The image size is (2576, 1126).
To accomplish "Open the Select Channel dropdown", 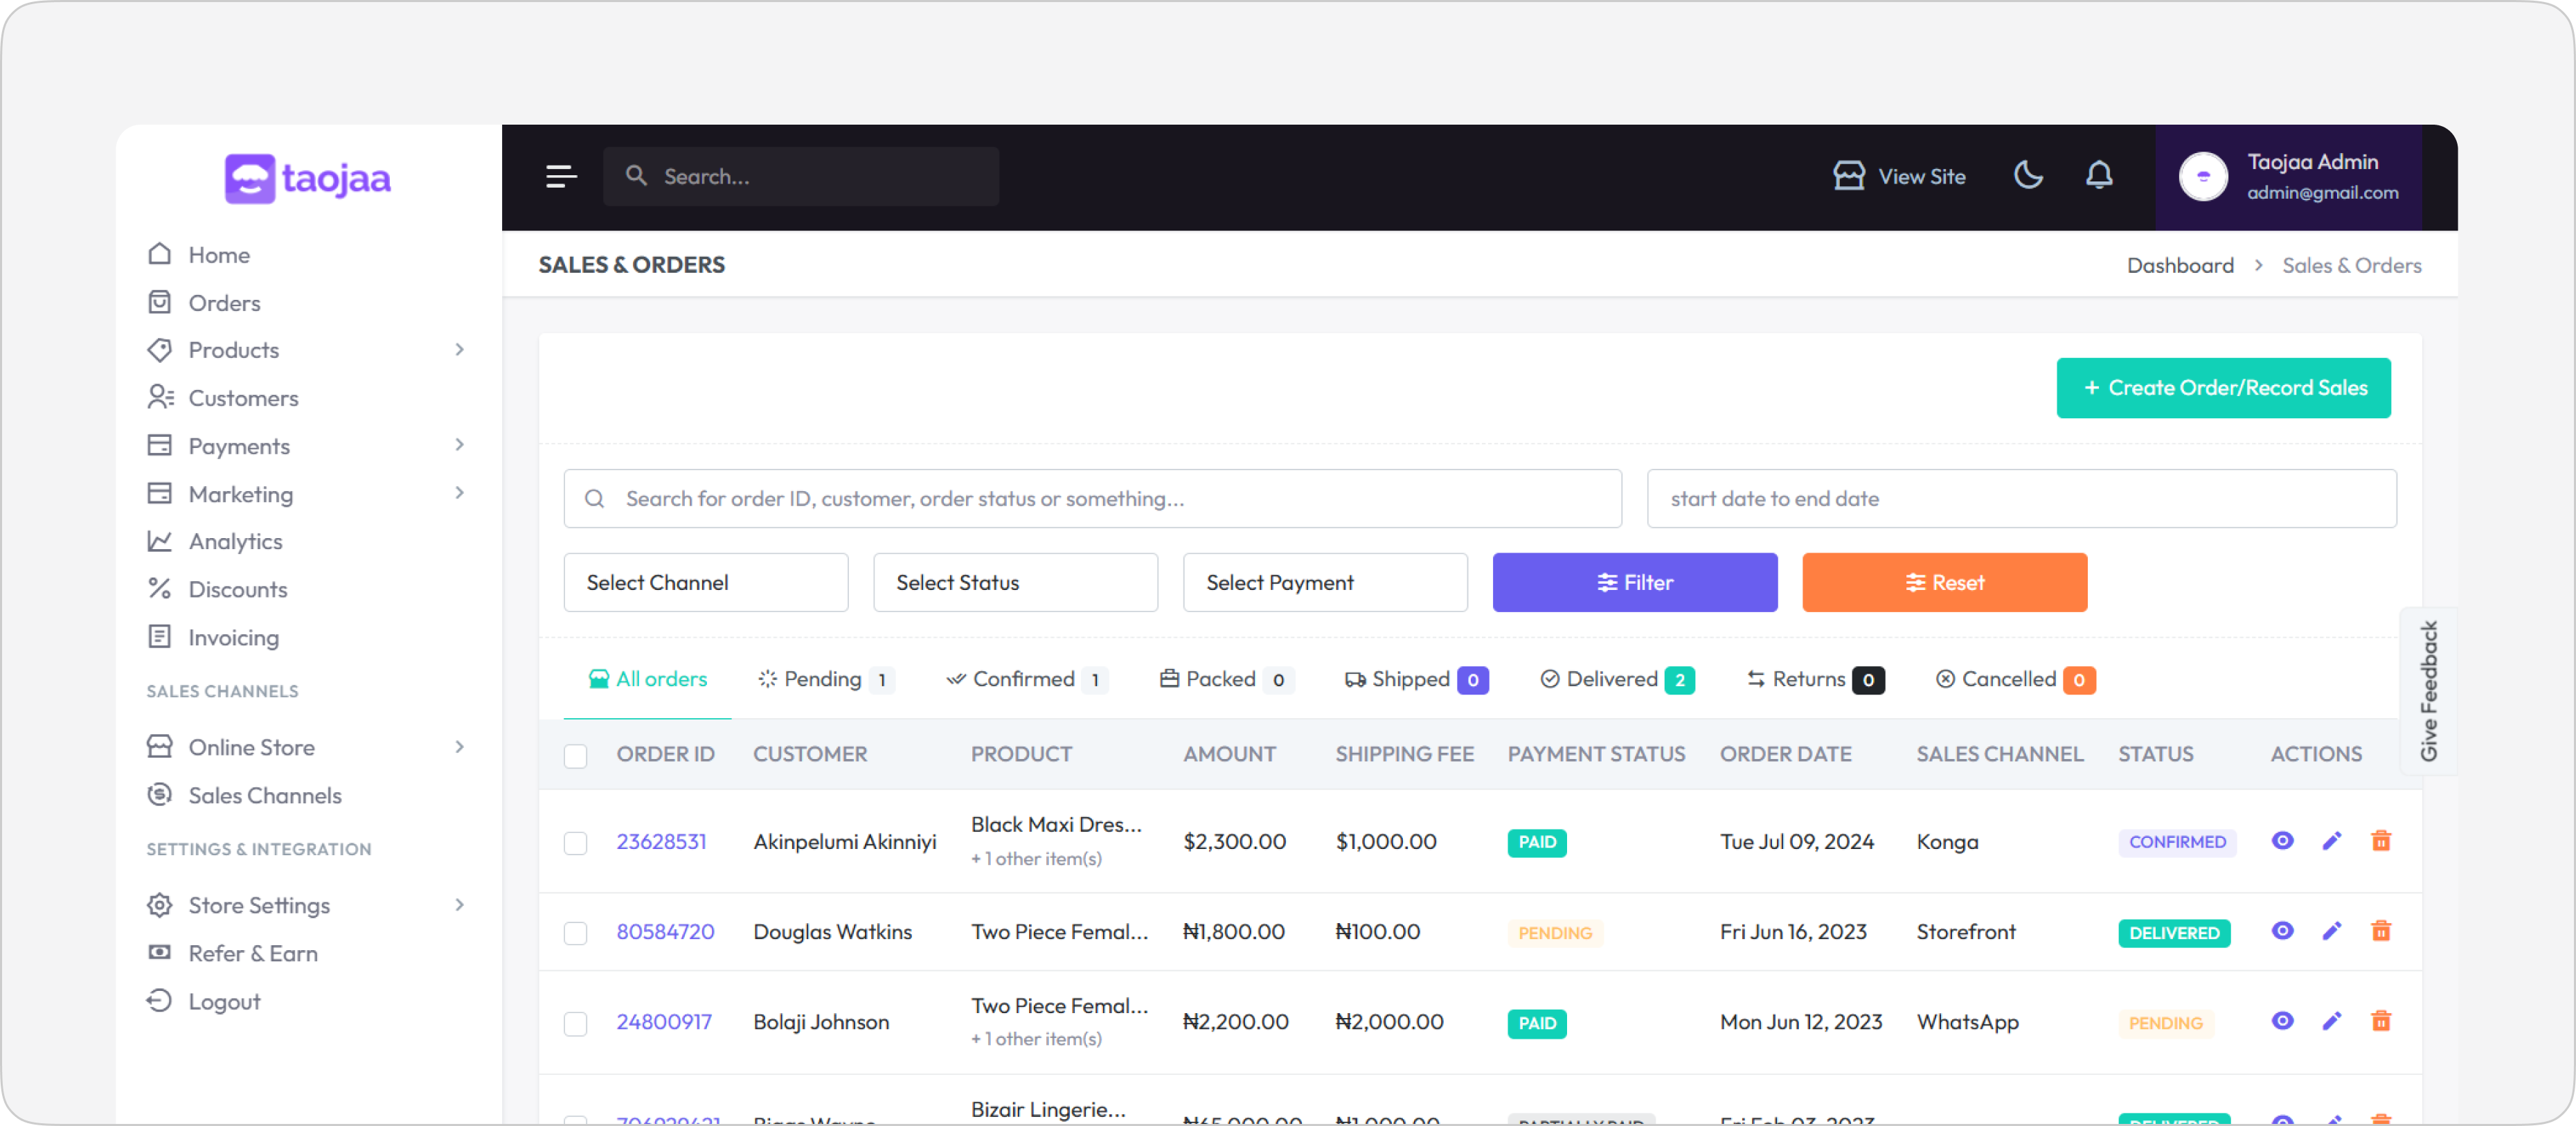I will [705, 582].
